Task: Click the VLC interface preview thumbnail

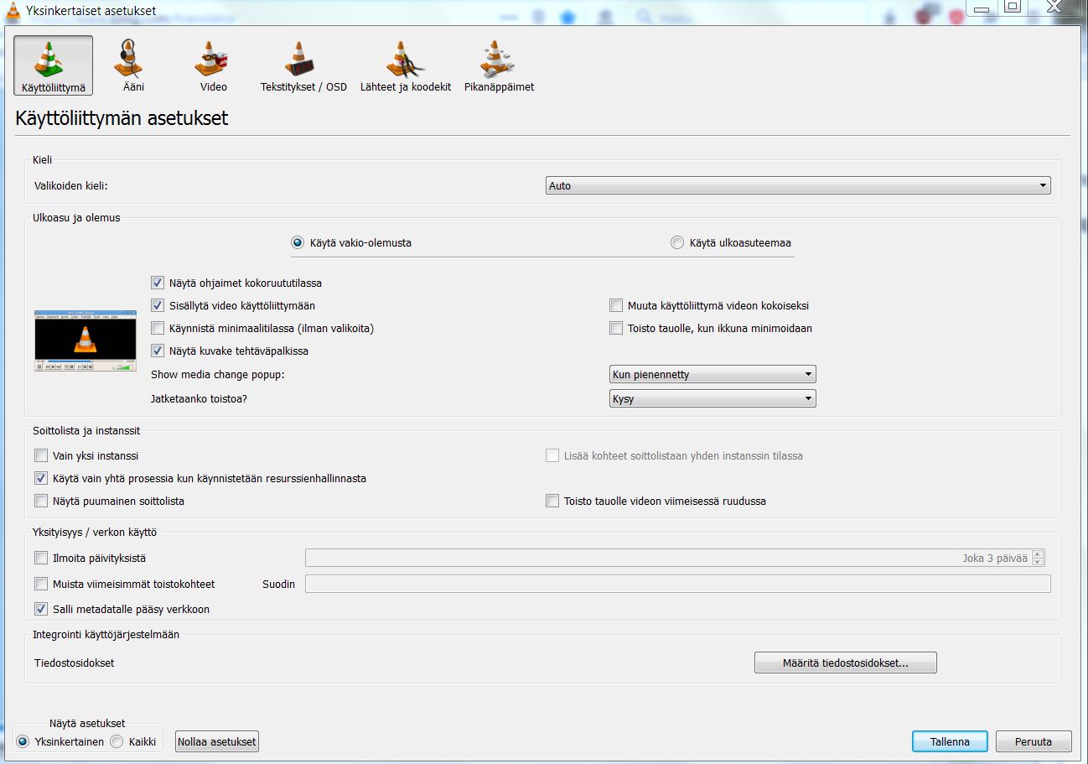Action: tap(85, 340)
